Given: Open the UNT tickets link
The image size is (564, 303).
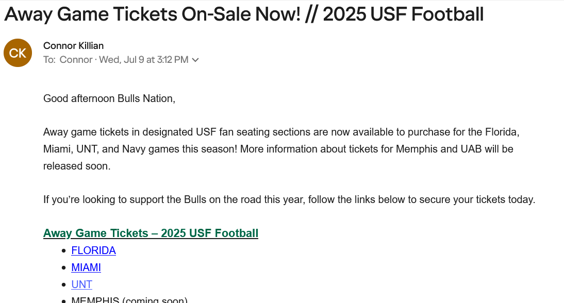Looking at the screenshot, I should point(81,284).
